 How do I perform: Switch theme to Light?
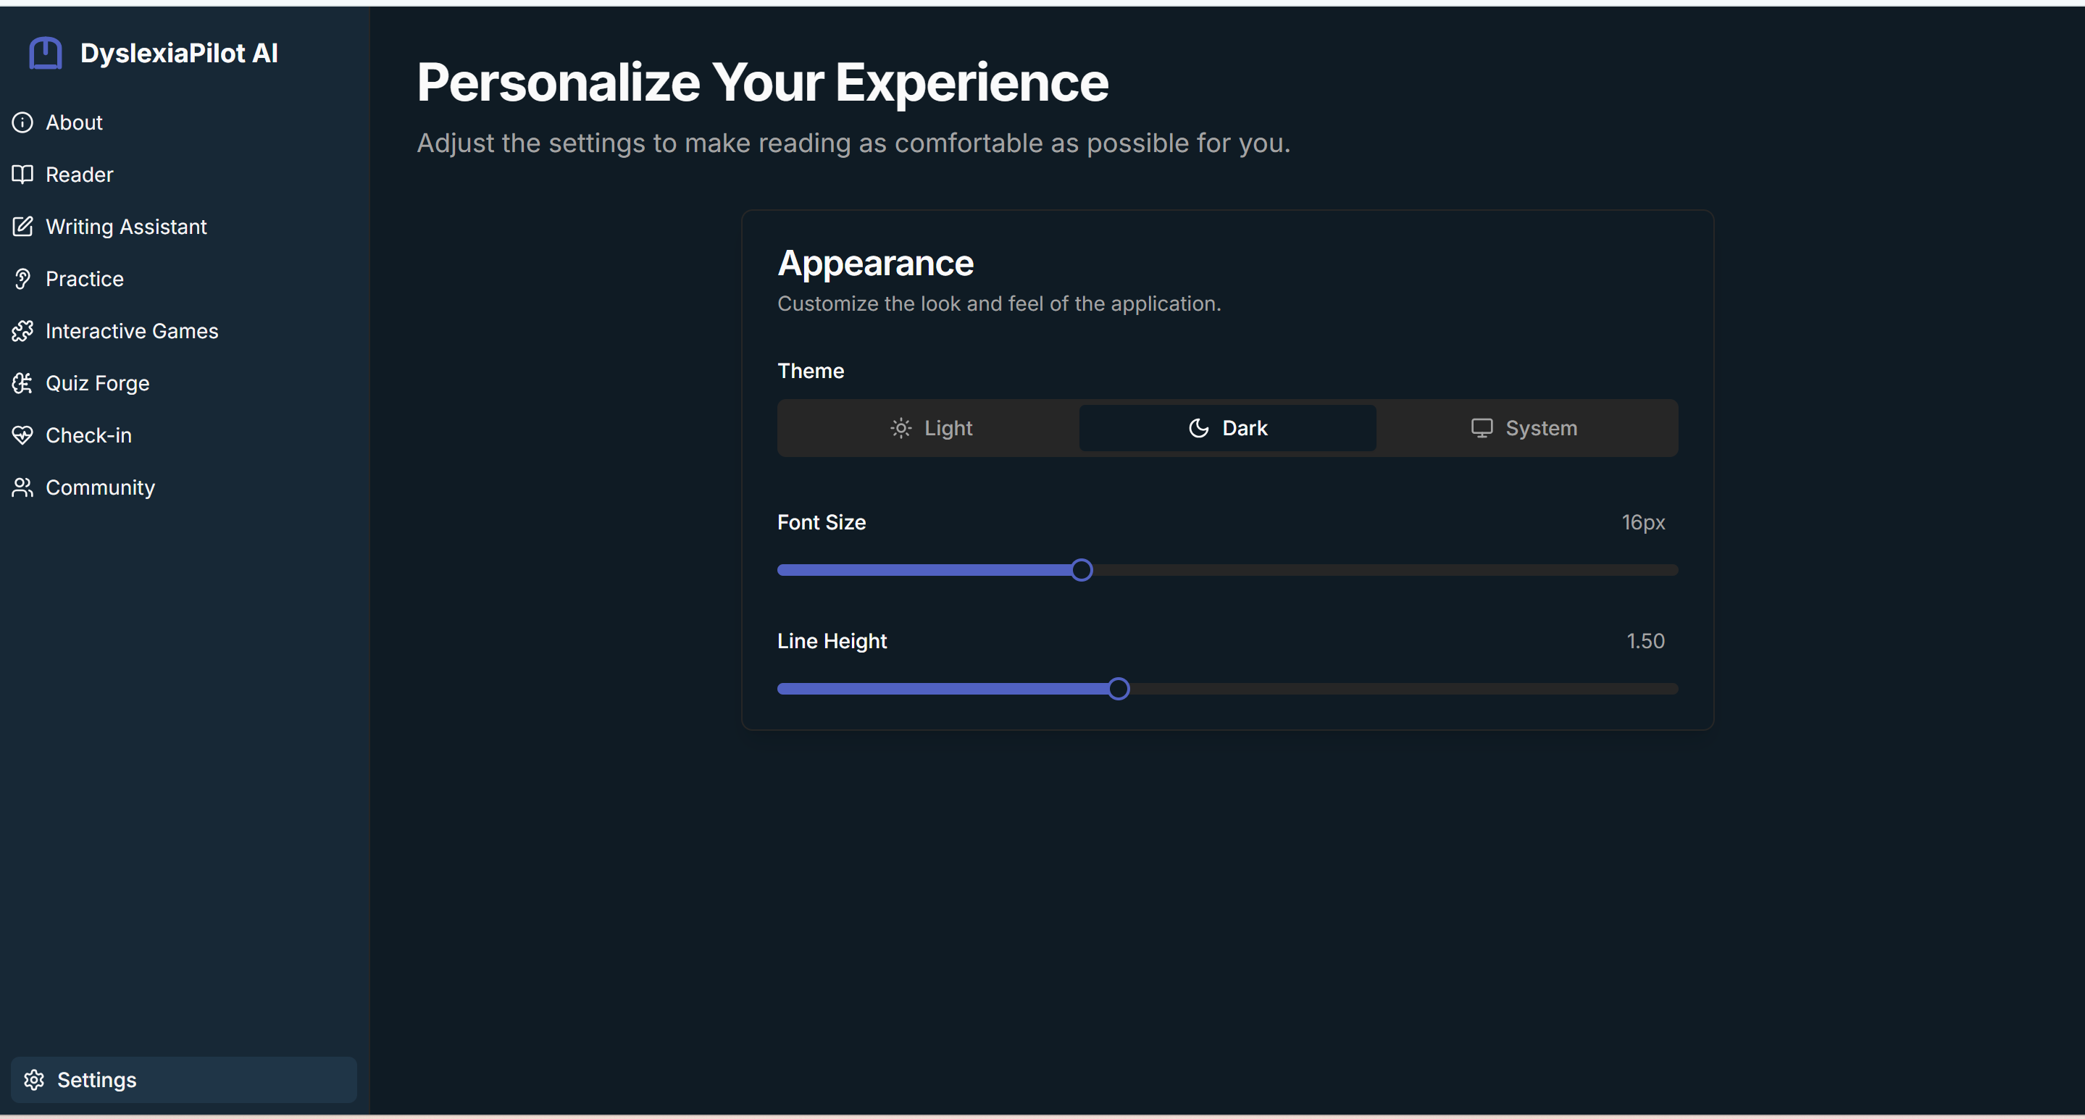point(931,428)
